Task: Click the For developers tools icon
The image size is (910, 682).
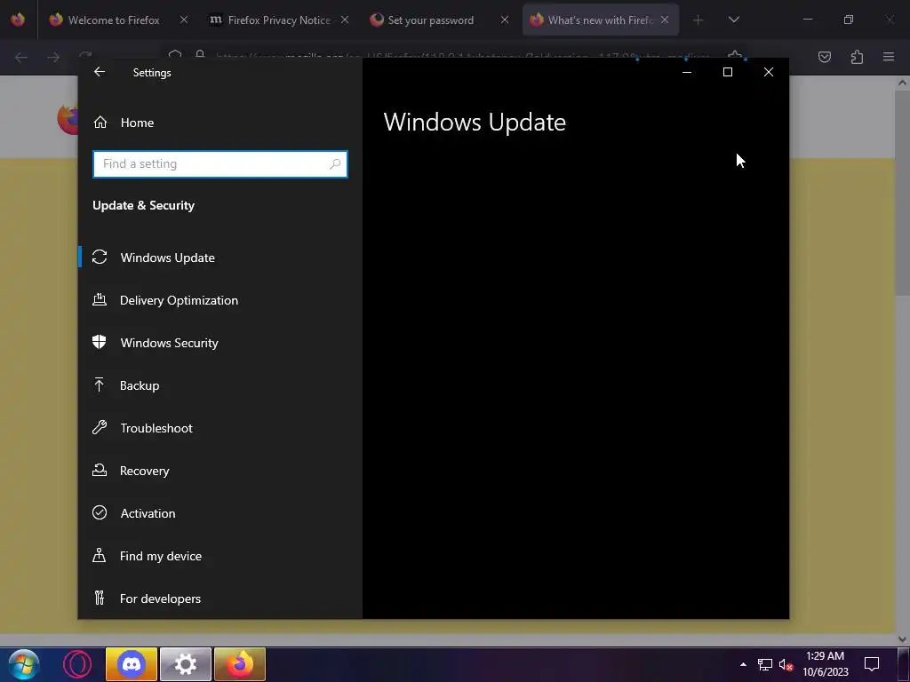Action: [100, 598]
